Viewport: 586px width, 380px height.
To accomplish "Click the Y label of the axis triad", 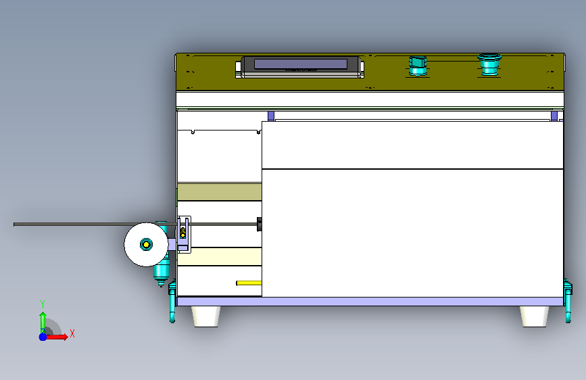I will (x=43, y=304).
